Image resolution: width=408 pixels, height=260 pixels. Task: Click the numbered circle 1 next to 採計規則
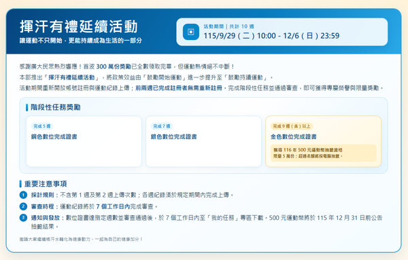[x=23, y=195]
